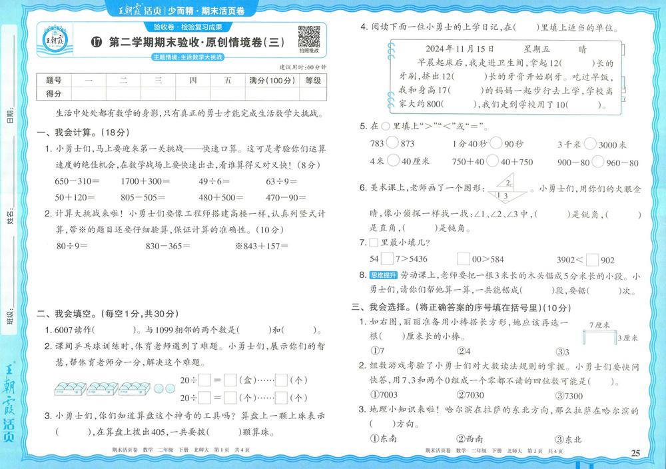Click the circle between 900−80 and 960−80

coord(598,161)
